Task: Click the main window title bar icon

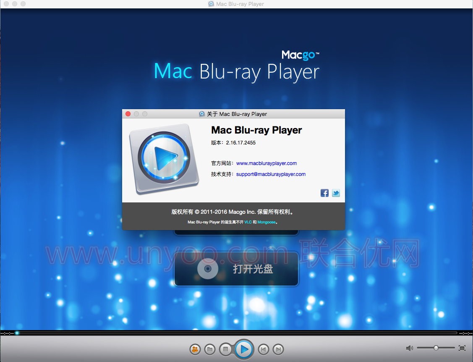Action: click(211, 4)
